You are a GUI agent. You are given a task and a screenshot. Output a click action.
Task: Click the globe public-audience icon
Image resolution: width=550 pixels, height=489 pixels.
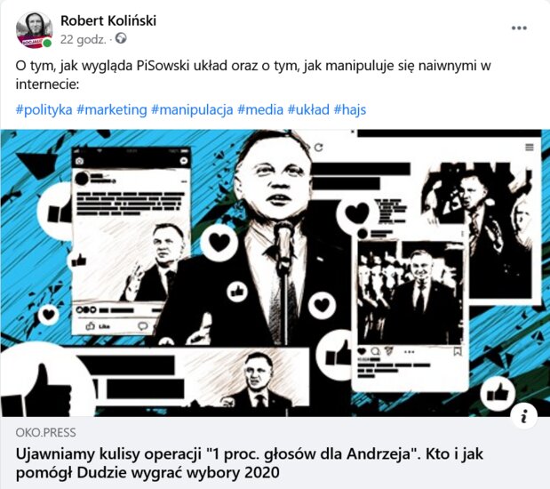click(121, 38)
